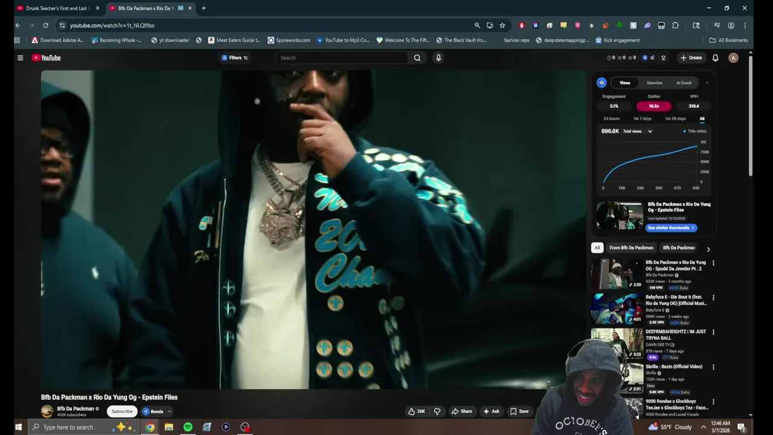
Task: Open Chrome extensions puzzle icon
Action: 675,25
